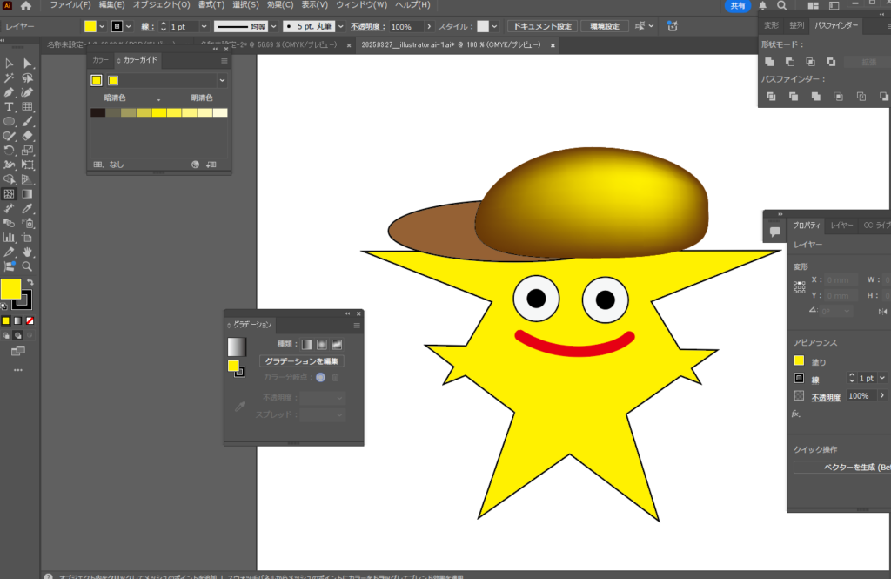Image resolution: width=891 pixels, height=579 pixels.
Task: Click the グラデーションを編集 button
Action: pos(302,361)
